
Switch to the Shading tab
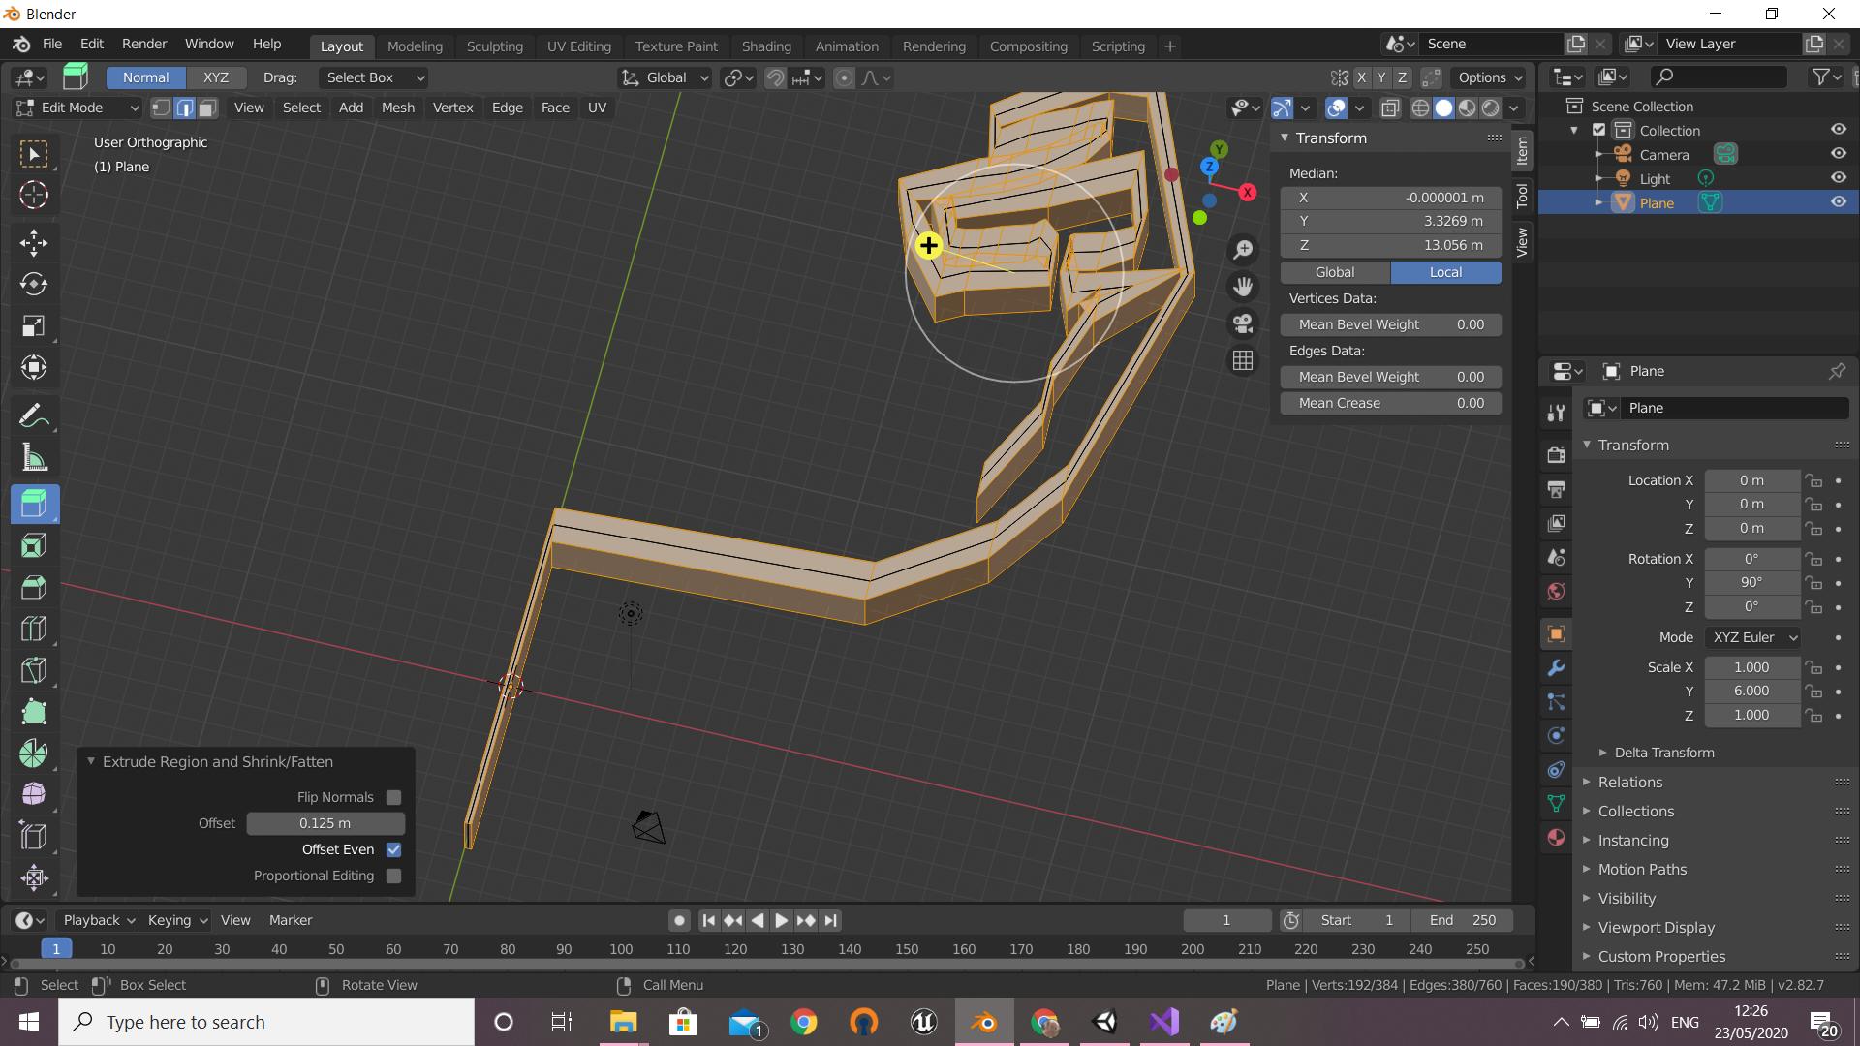(766, 45)
